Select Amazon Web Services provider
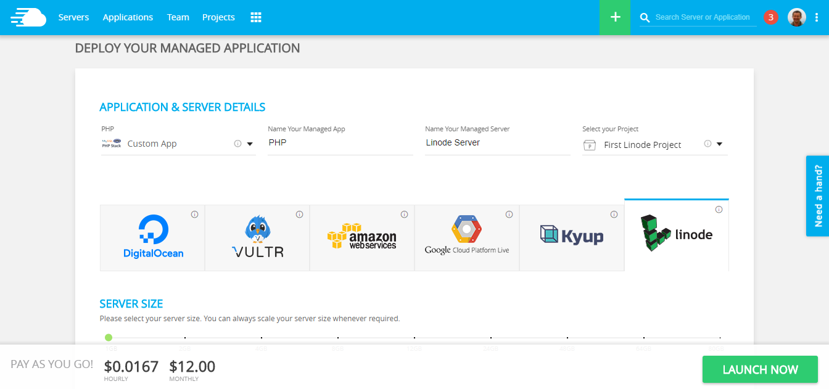The height and width of the screenshot is (389, 829). (361, 238)
